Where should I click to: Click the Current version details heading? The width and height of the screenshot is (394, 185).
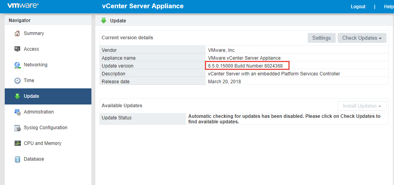pos(127,38)
